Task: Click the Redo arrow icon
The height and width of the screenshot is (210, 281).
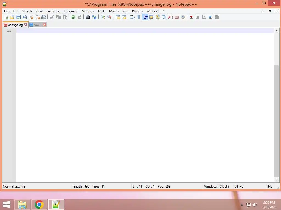Action: (x=80, y=17)
